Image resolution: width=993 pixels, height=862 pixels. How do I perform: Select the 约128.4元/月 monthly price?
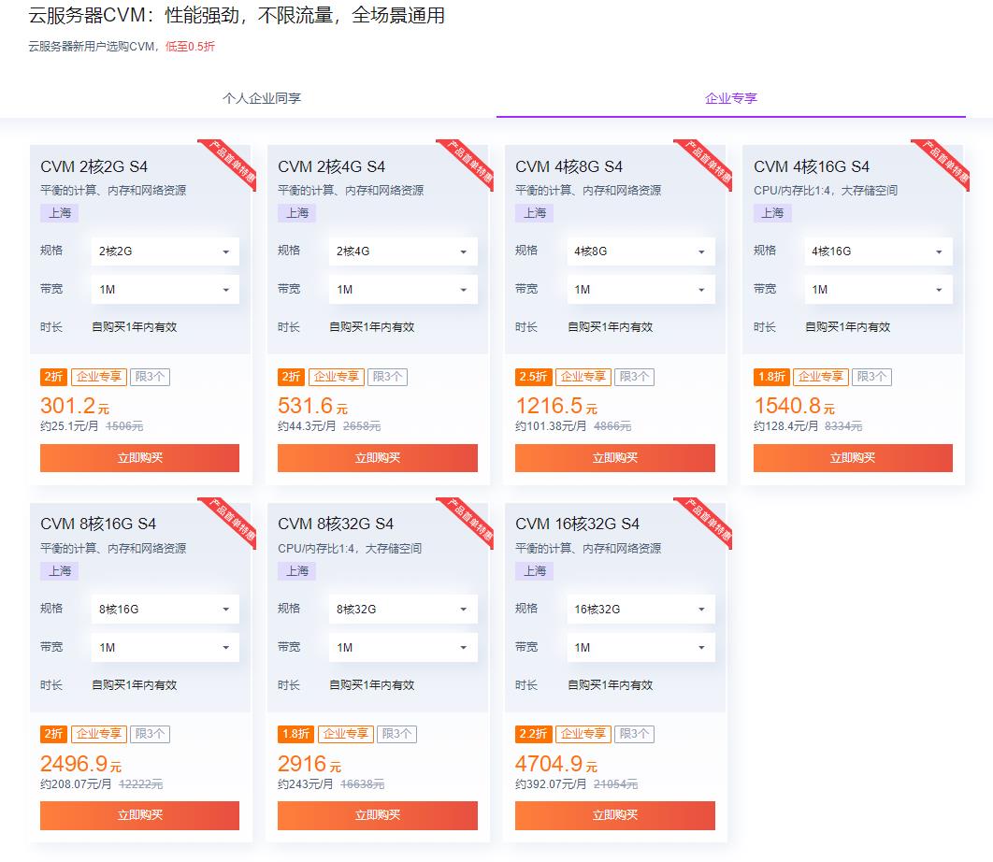(785, 426)
